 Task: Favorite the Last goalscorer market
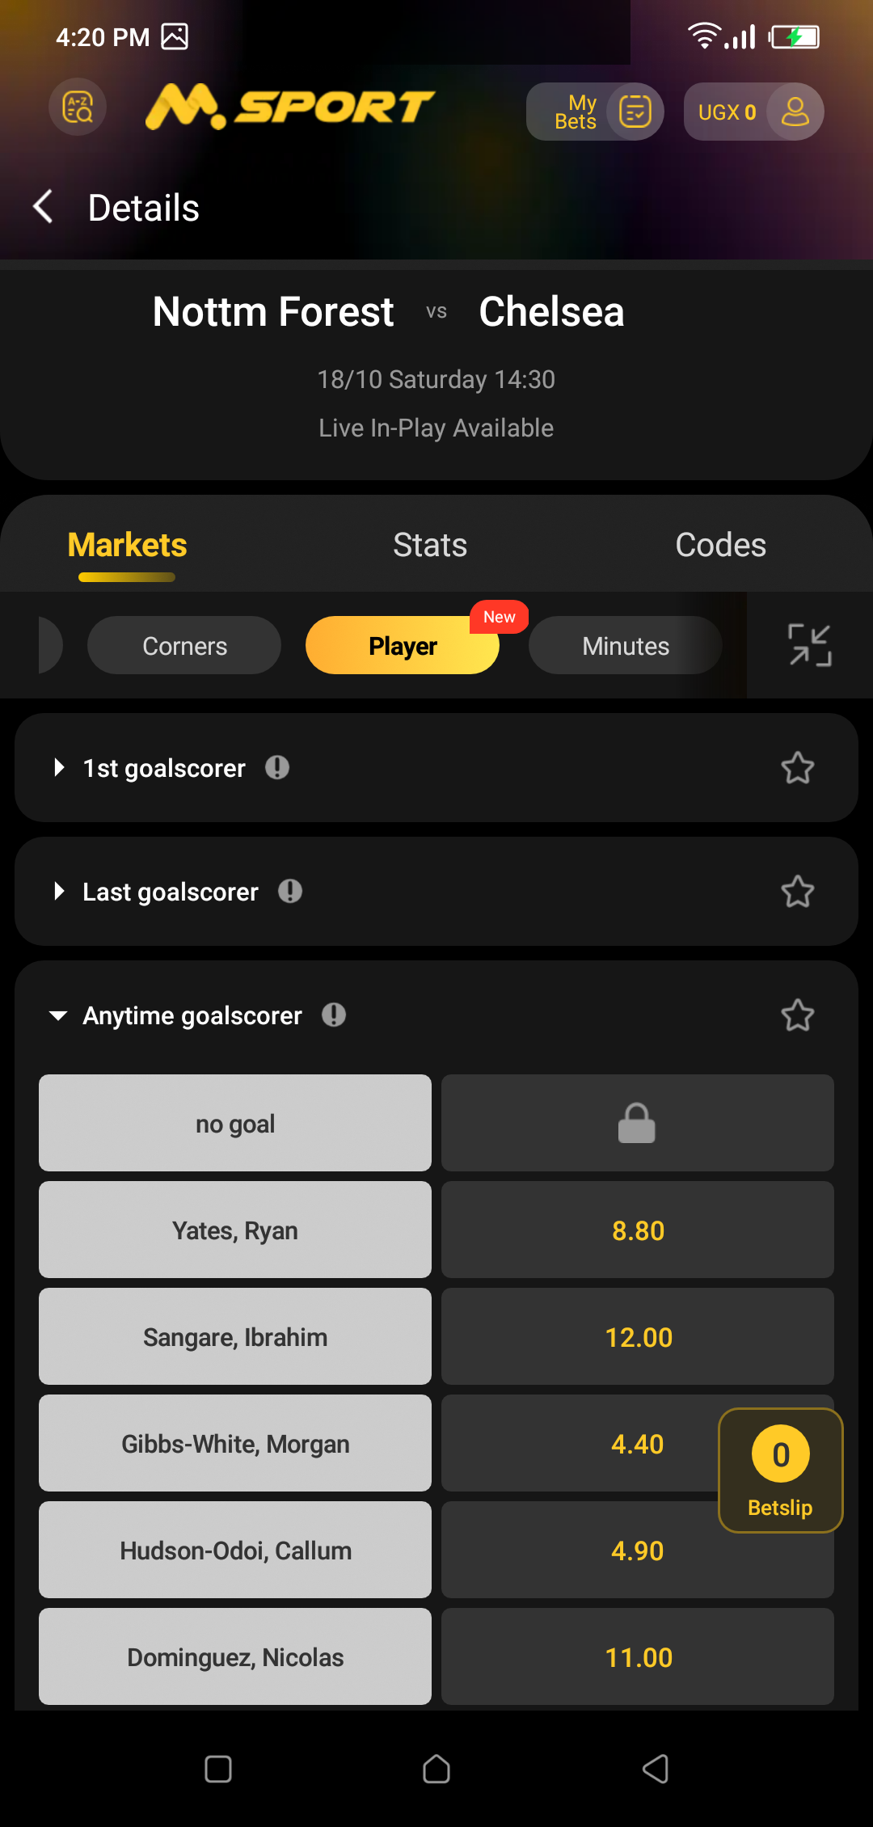click(797, 892)
